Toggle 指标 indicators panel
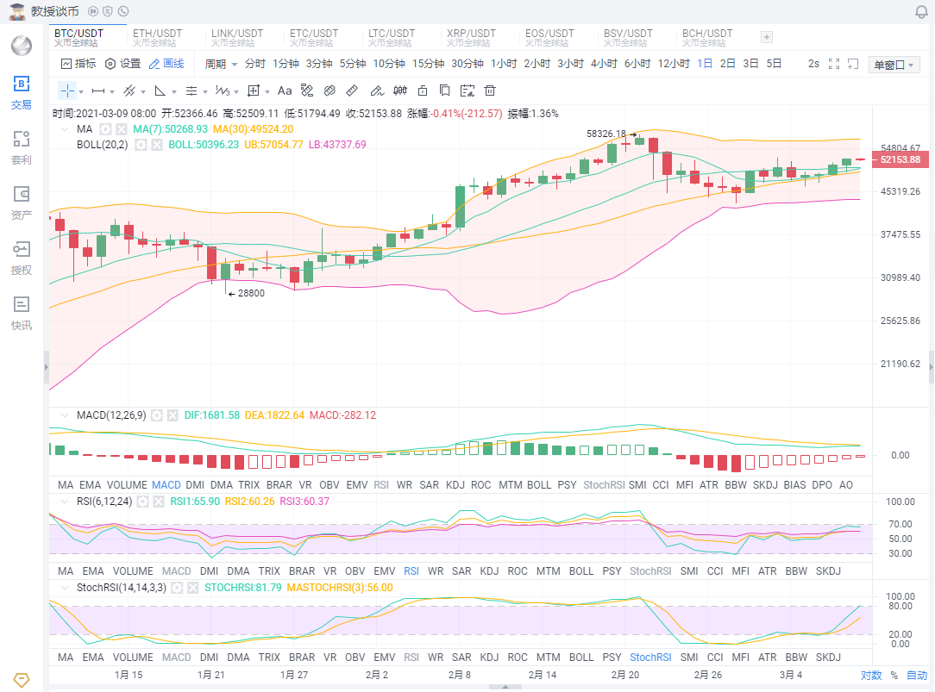Screen dimensions: 935x692 (78, 64)
